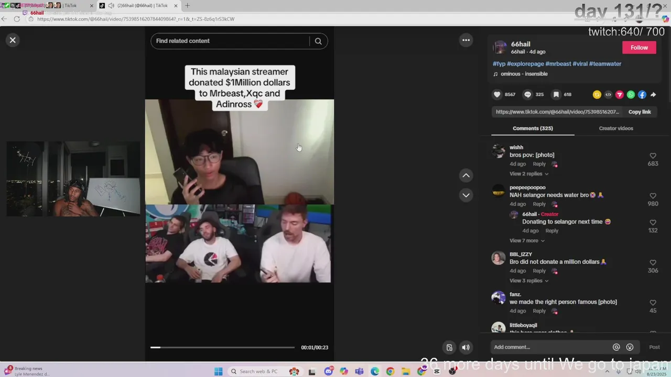Viewport: 671px width, 377px height.
Task: Open a new browser tab
Action: click(x=187, y=6)
